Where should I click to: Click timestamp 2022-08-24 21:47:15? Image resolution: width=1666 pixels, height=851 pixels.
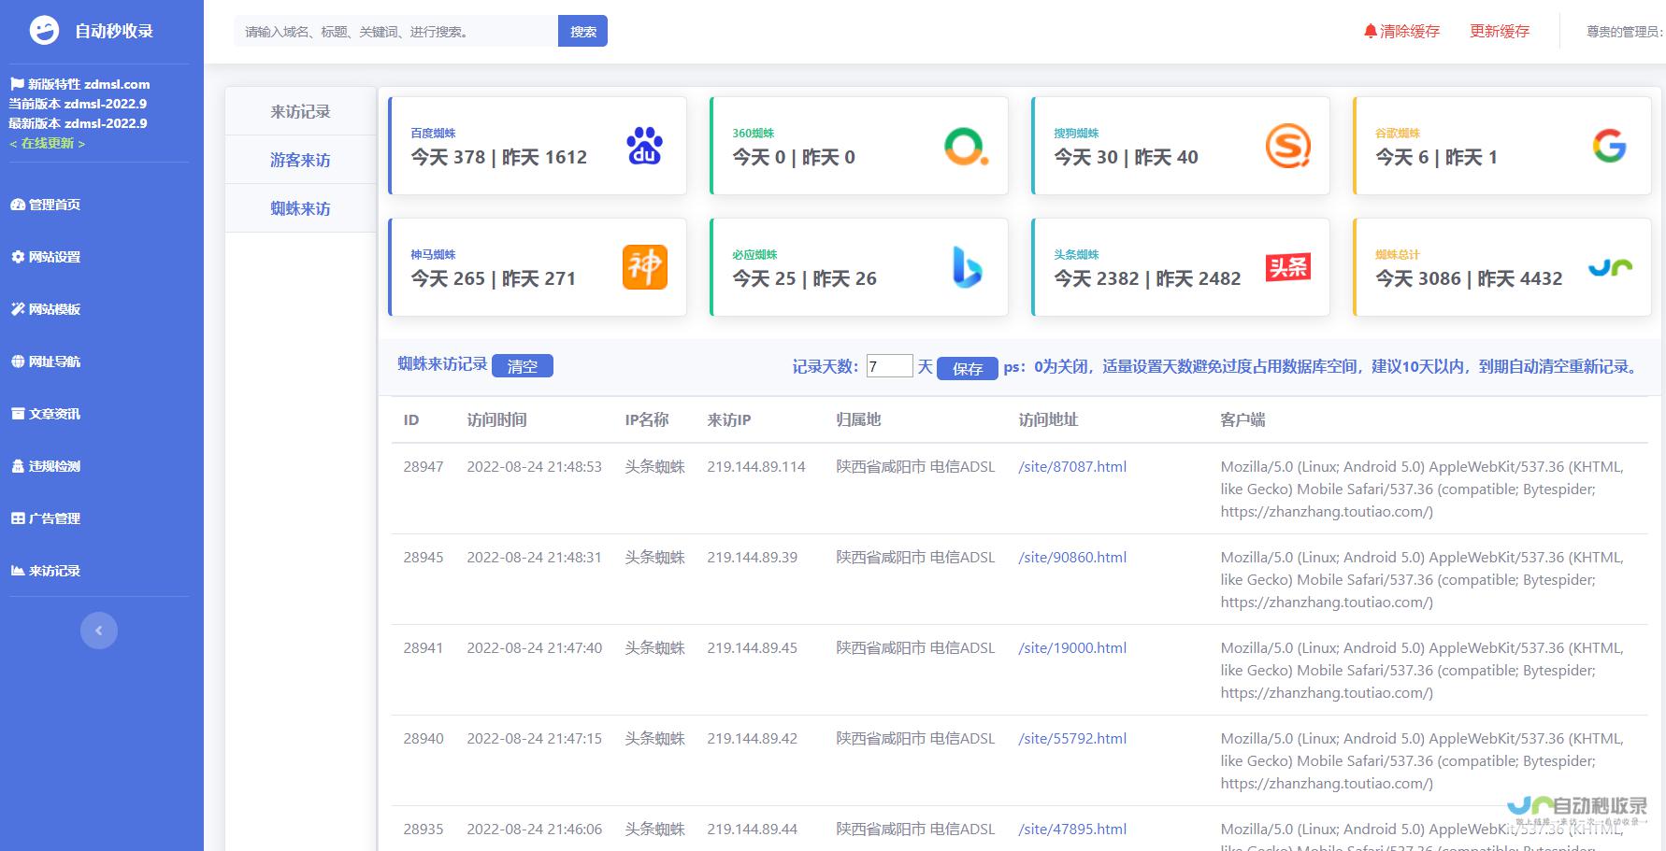[535, 738]
